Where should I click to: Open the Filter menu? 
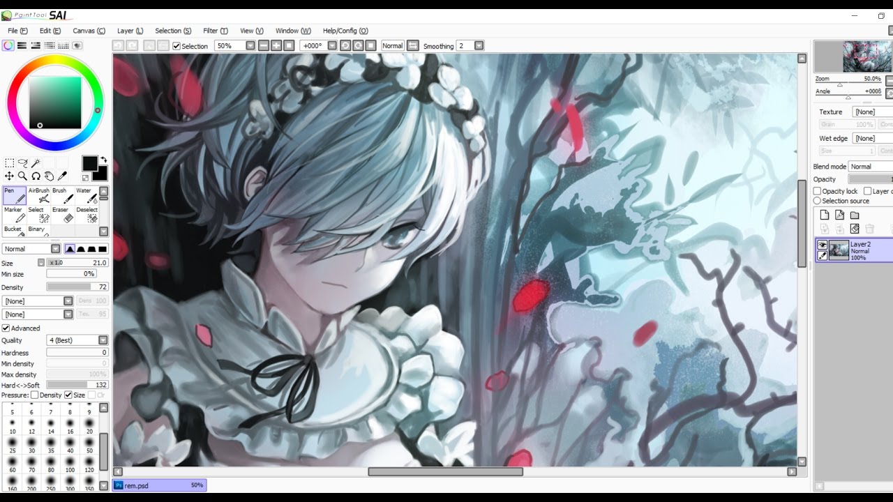(215, 31)
